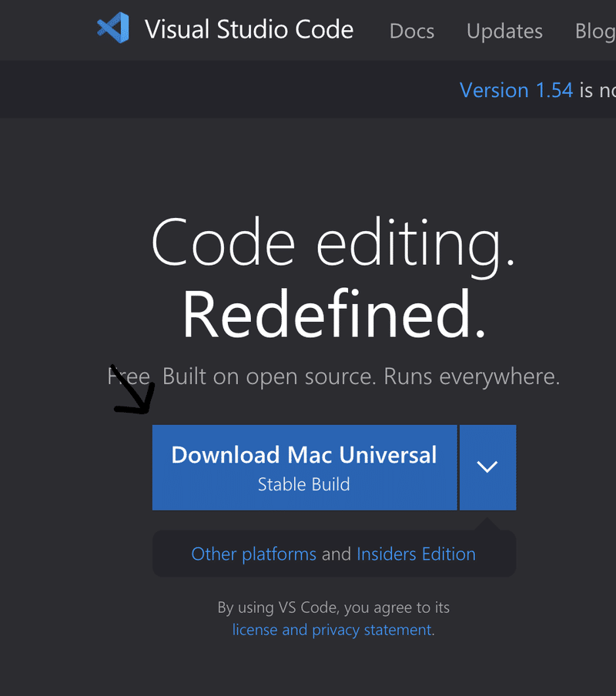The width and height of the screenshot is (616, 696).
Task: Open the Visual Studio Code home title link
Action: [249, 29]
